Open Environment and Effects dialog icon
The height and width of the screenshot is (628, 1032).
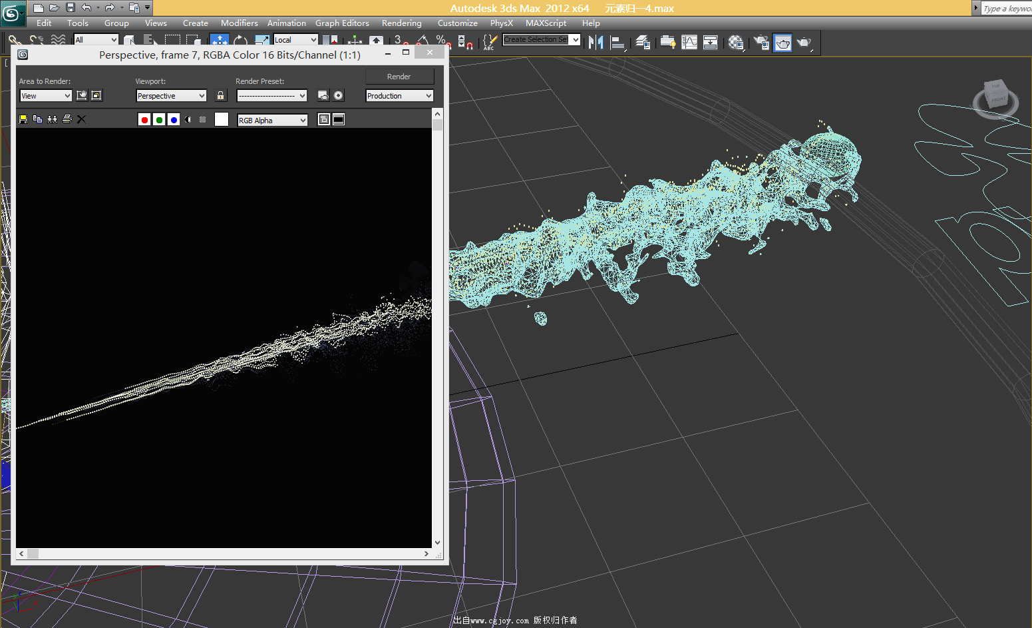tap(339, 96)
